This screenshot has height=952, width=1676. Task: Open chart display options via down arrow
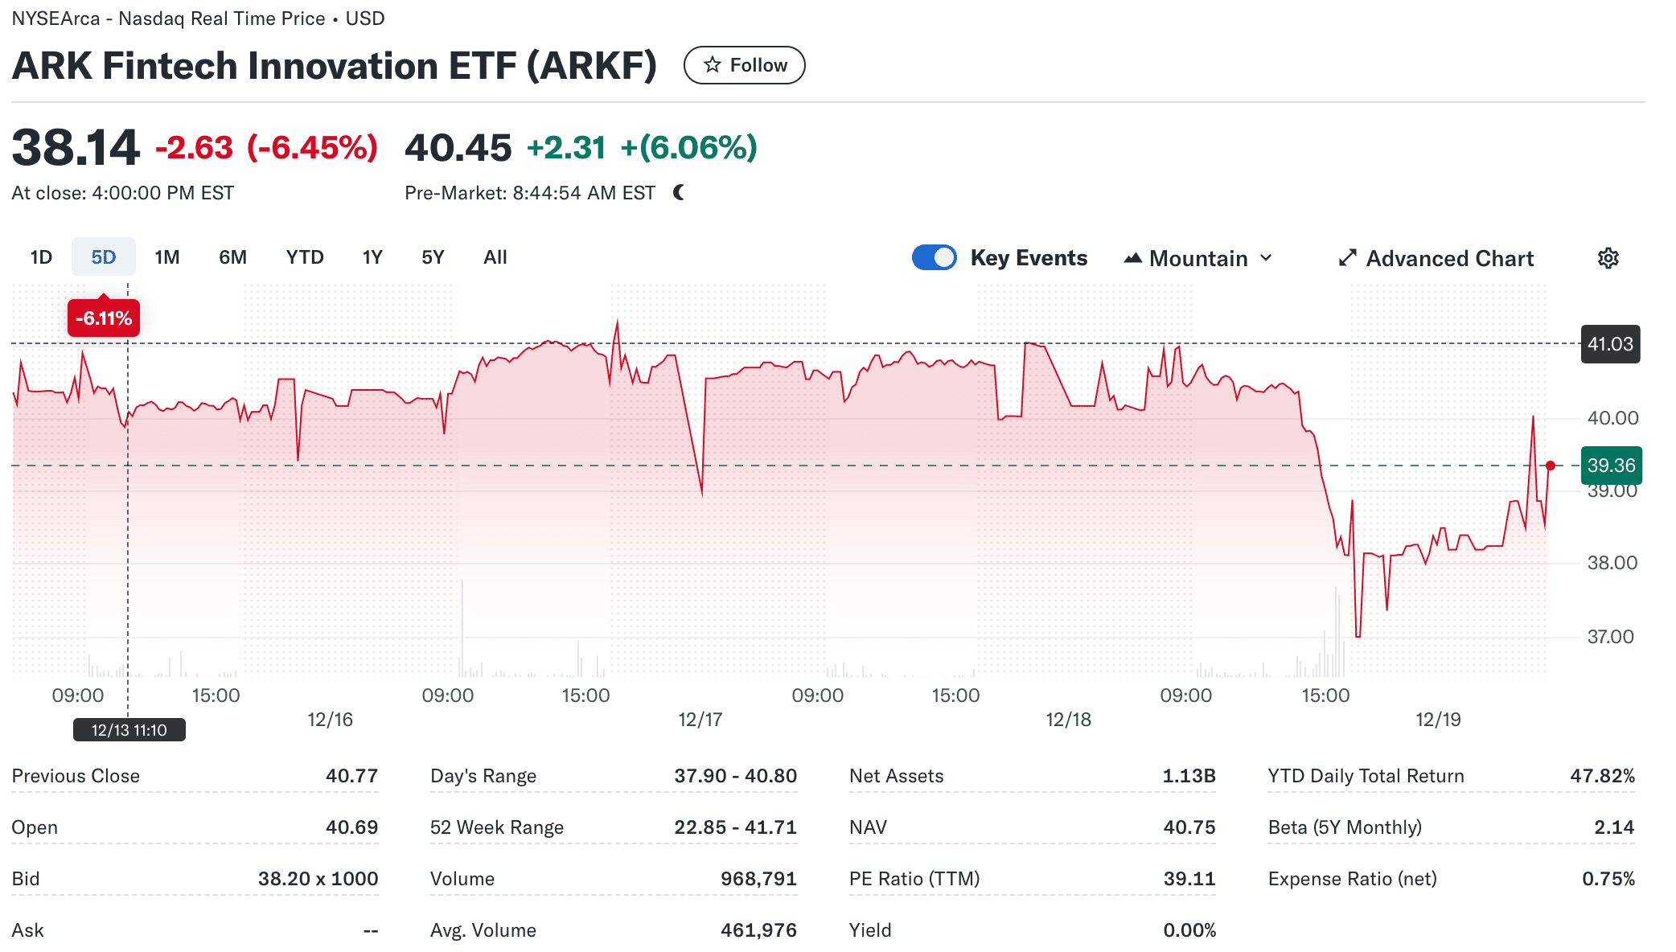(x=1267, y=258)
